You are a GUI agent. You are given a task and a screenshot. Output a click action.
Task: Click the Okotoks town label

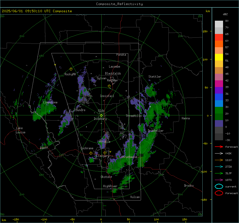(x=106, y=177)
